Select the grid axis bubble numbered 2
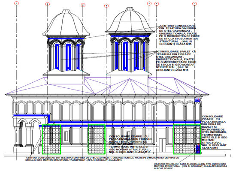Image resolution: width=236 pixels, height=171 pixels. (48, 4)
